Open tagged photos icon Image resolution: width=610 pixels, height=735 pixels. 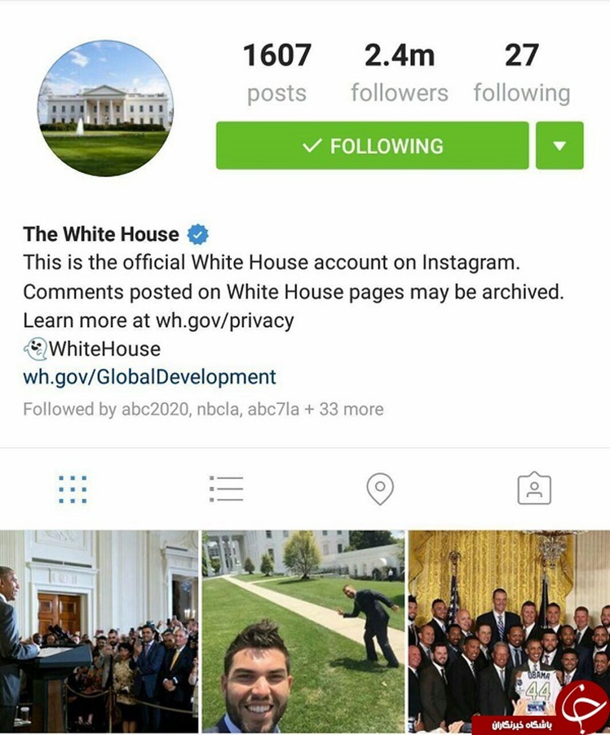pos(534,488)
